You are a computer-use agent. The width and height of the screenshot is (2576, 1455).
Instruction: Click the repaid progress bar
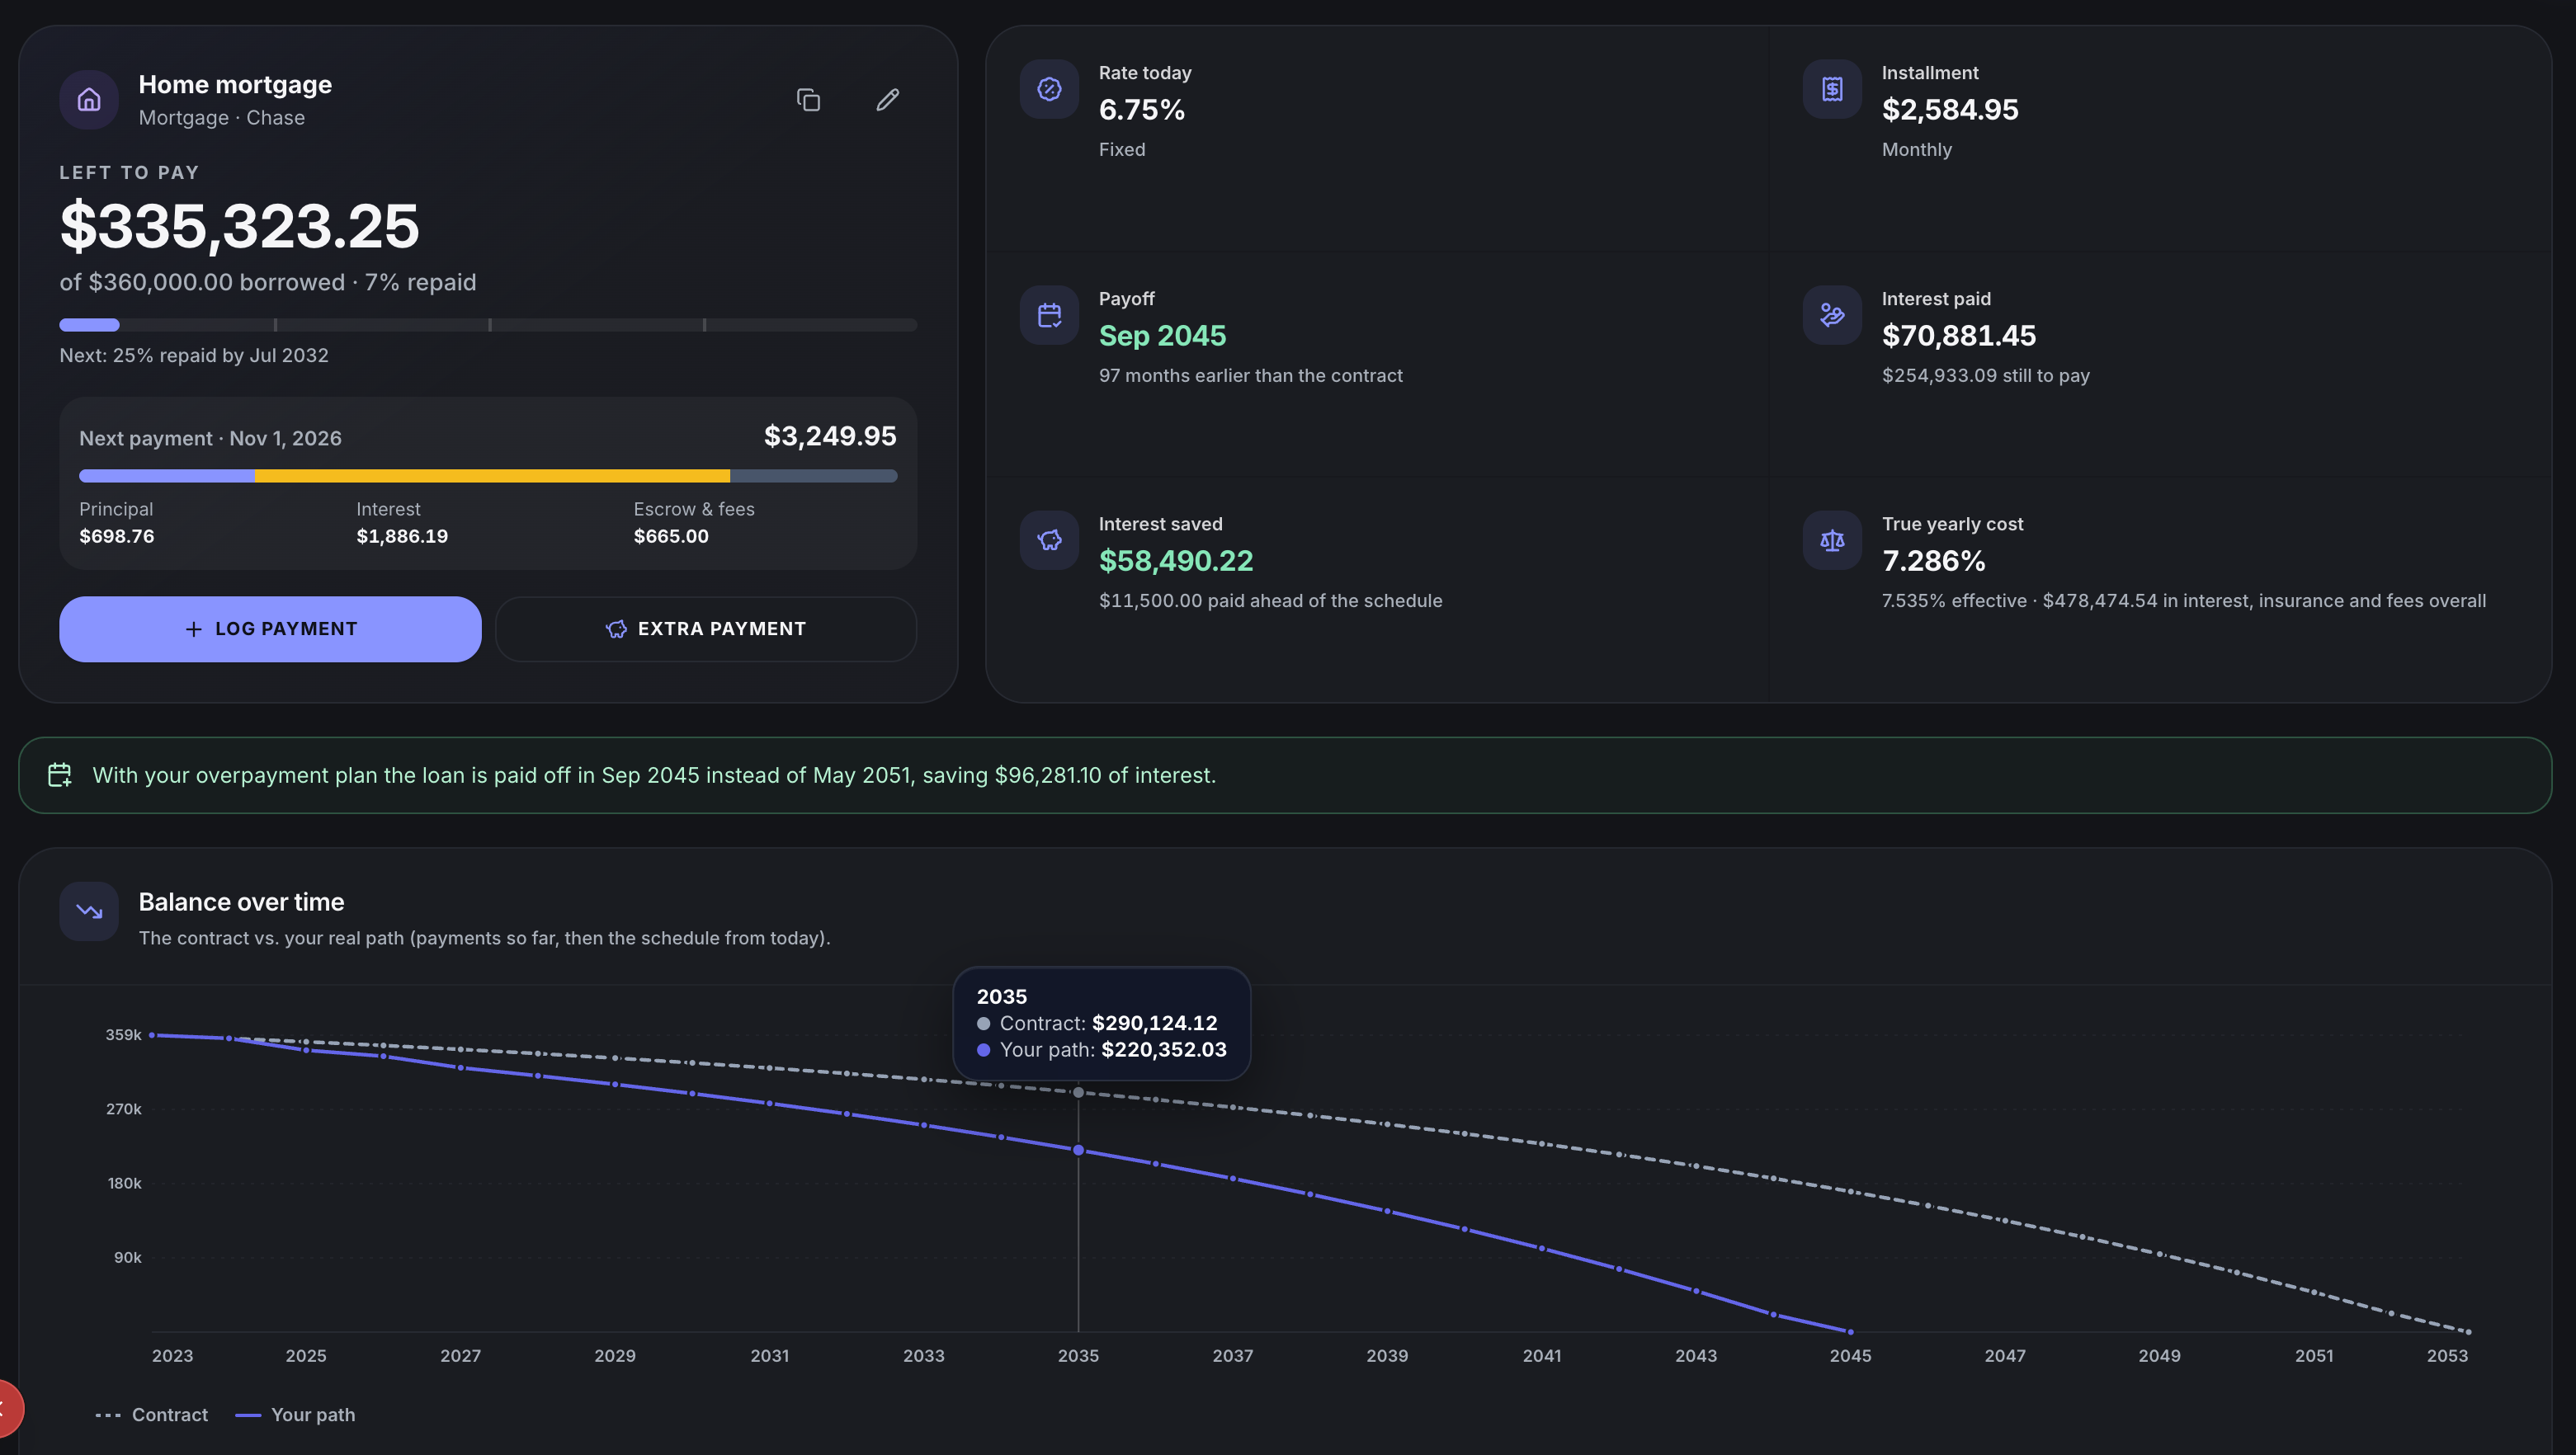click(x=488, y=325)
